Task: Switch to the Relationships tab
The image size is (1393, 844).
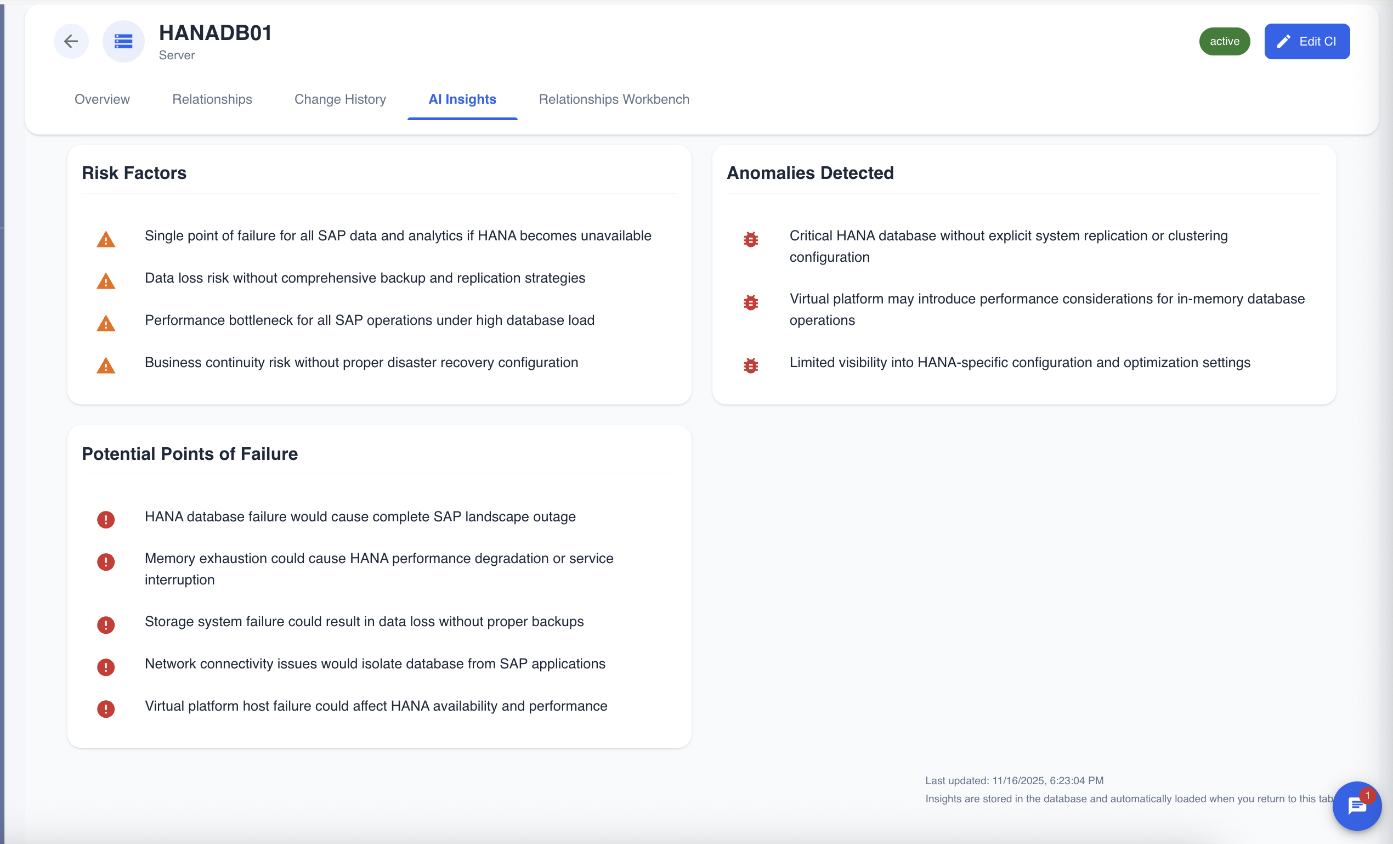Action: tap(212, 99)
